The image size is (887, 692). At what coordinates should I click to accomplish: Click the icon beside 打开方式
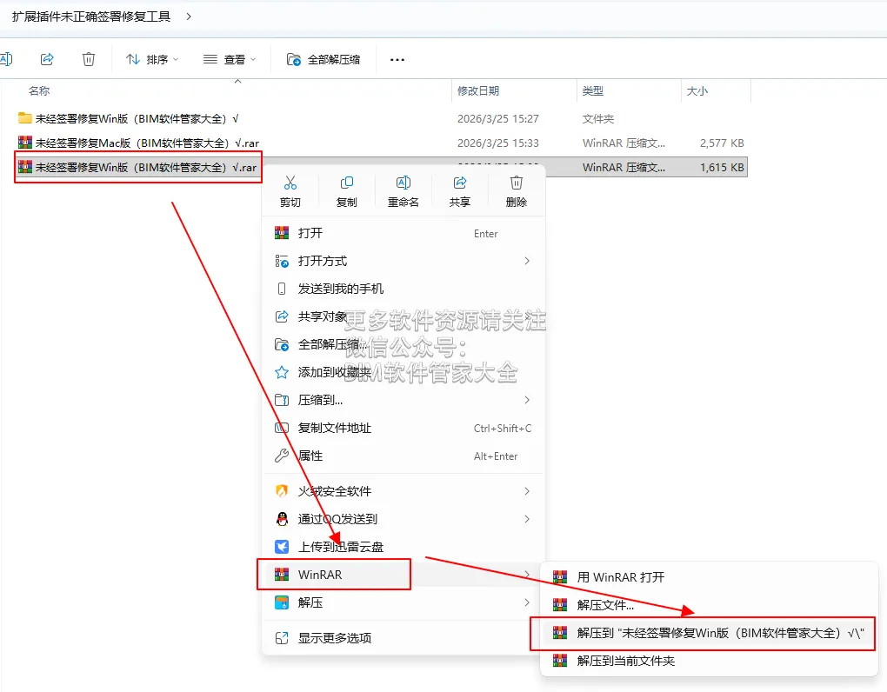[x=282, y=261]
